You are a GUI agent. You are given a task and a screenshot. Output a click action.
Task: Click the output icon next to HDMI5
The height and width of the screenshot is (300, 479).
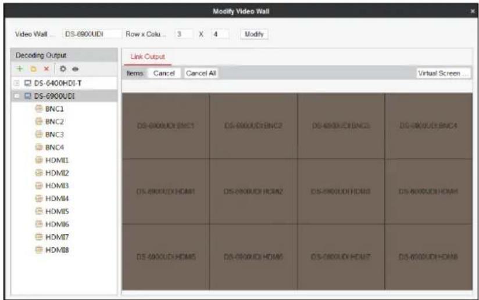click(39, 211)
